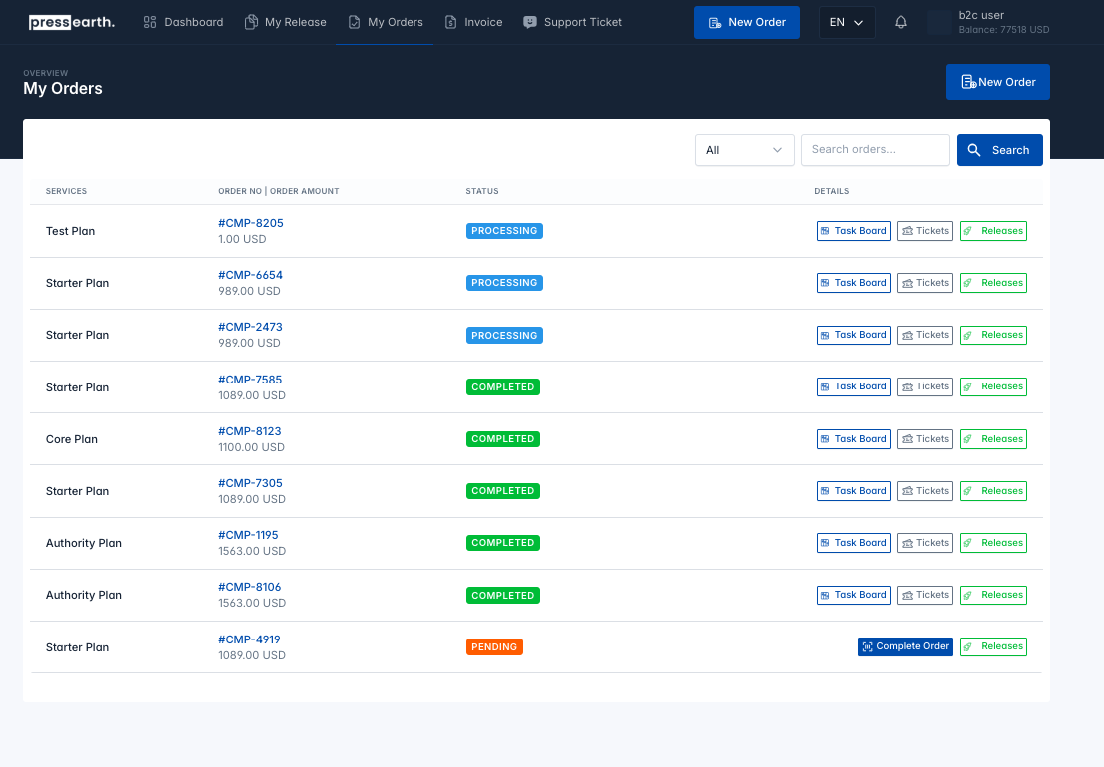This screenshot has width=1104, height=767.
Task: View Releases for order CMP-8106
Action: point(992,596)
